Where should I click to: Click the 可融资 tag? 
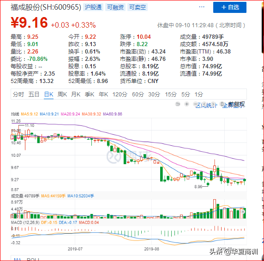click(x=115, y=7)
